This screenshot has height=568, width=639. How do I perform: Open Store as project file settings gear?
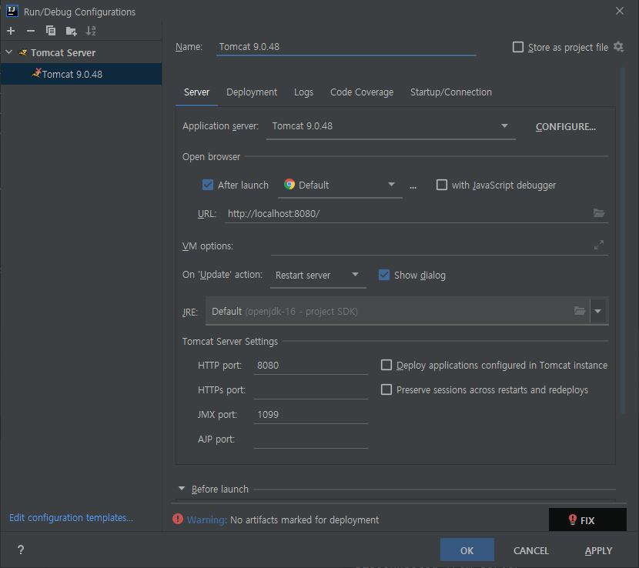click(619, 47)
